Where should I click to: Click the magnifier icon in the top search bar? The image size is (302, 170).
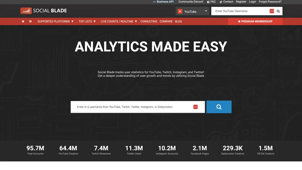[x=278, y=11]
